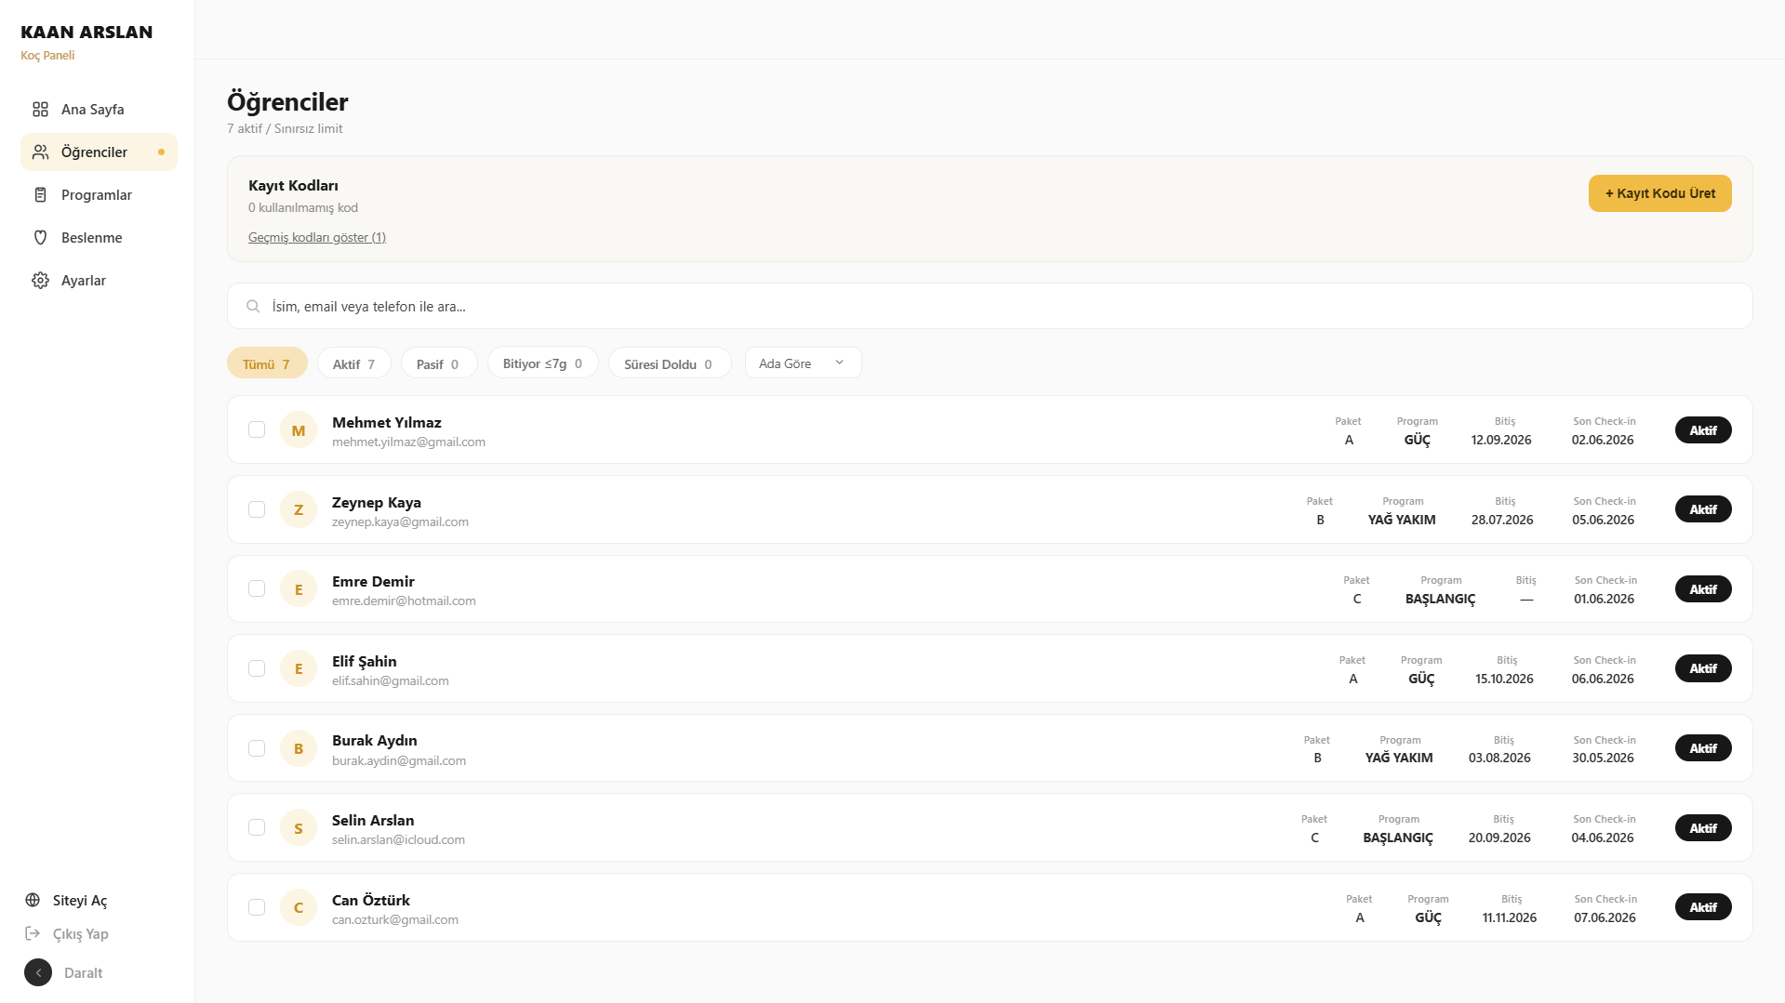Check the box beside Selin Arslan
This screenshot has width=1785, height=1003.
257,827
